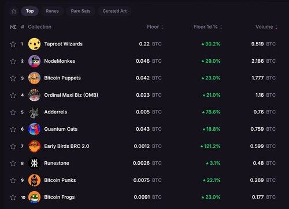Favorite Taproot Wizards with its star

point(13,44)
